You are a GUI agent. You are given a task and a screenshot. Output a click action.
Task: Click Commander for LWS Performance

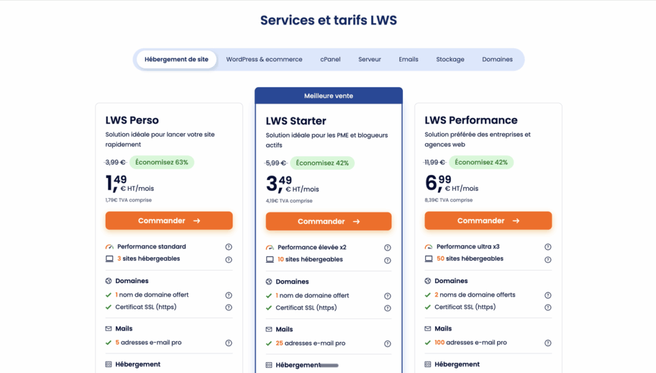click(x=488, y=220)
